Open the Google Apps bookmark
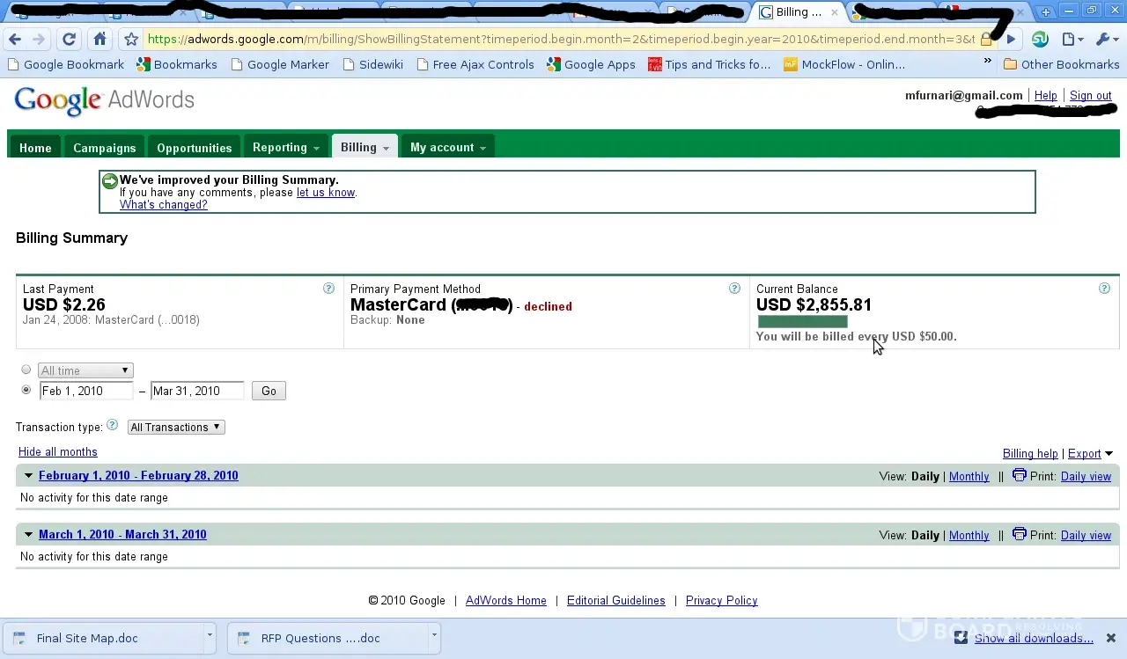The width and height of the screenshot is (1127, 659). (591, 64)
